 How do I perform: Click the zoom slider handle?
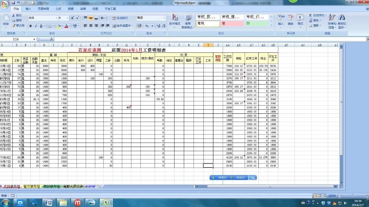[x=353, y=195]
